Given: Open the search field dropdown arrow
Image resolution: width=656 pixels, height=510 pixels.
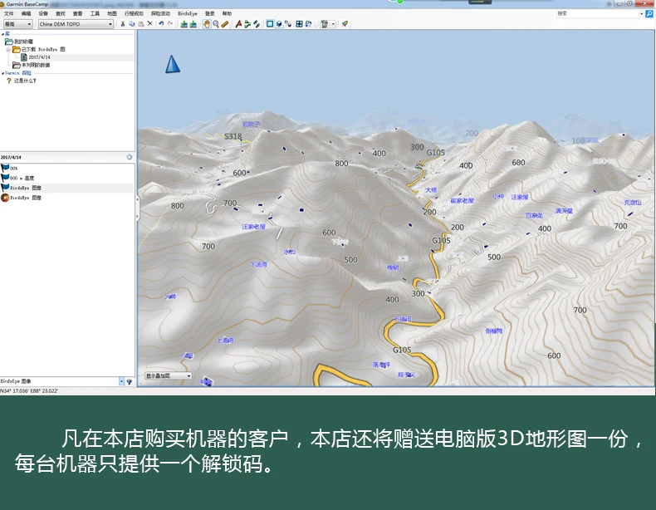Looking at the screenshot, I should (642, 14).
